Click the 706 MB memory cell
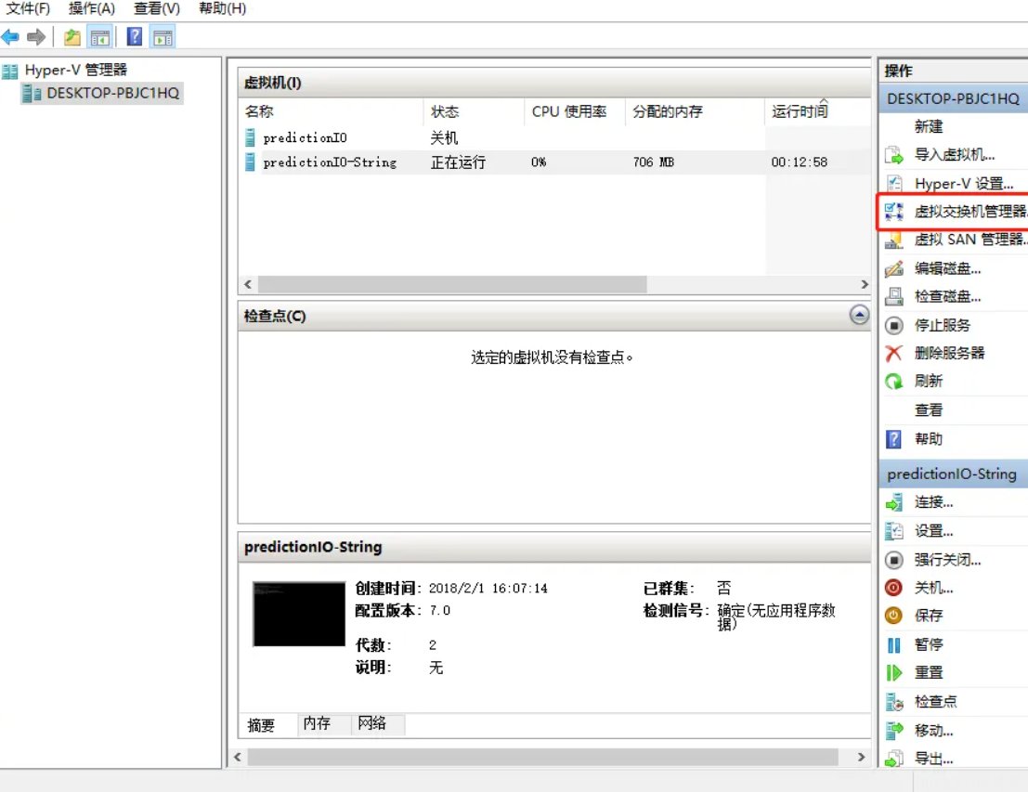 (653, 162)
